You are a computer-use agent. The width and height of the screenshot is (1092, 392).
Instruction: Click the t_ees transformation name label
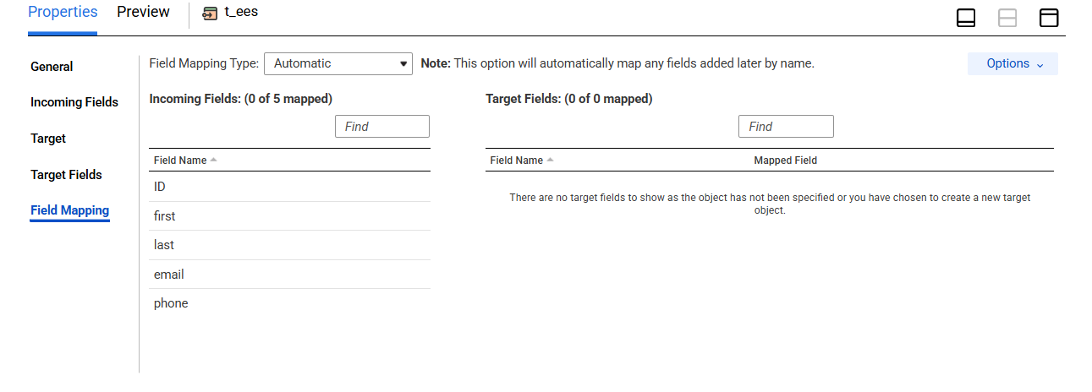(x=241, y=14)
